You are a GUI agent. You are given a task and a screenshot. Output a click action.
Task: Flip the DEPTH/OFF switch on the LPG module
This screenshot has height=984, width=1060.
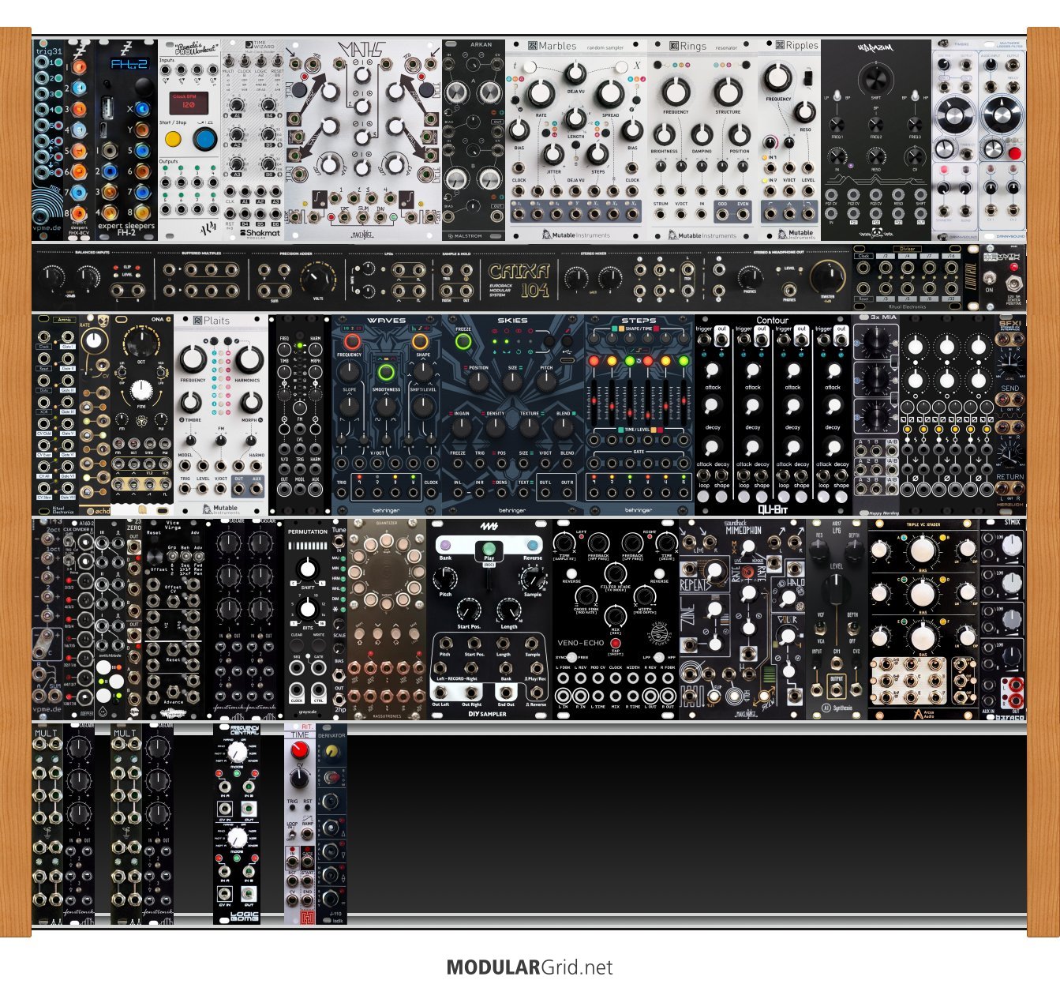coord(856,629)
